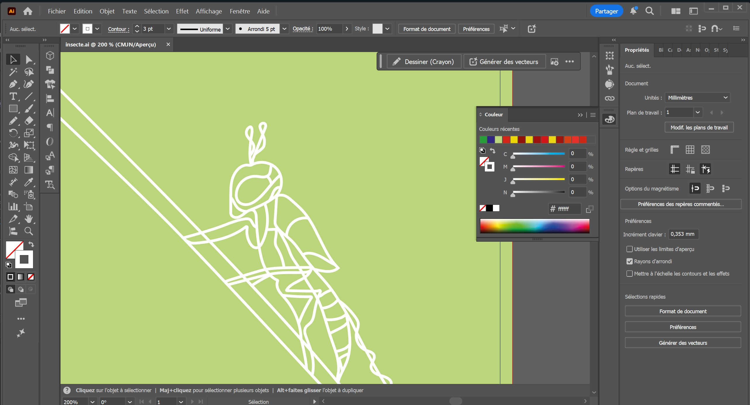
Task: Open the Effet menu
Action: click(x=182, y=11)
